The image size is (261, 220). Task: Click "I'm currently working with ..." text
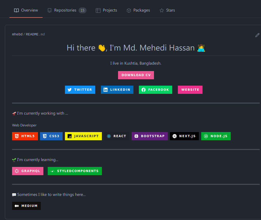click(x=43, y=113)
